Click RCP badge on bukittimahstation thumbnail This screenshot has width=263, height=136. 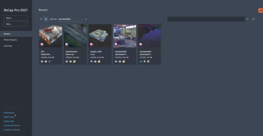coord(67,45)
